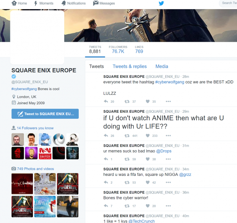Click the 28m timestamp on top tweet
Screen dimensions: 237x223
[186, 77]
